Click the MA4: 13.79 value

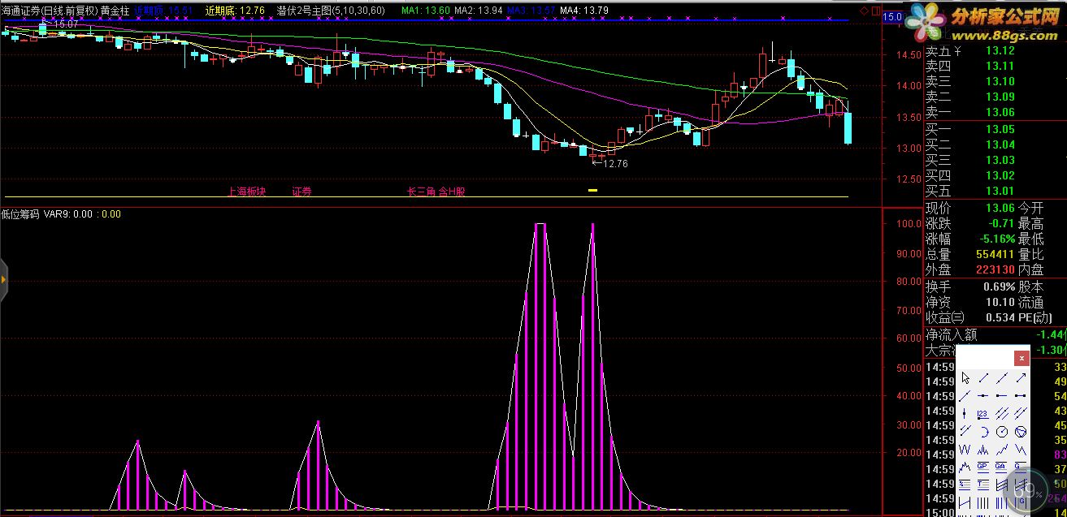pyautogui.click(x=584, y=11)
